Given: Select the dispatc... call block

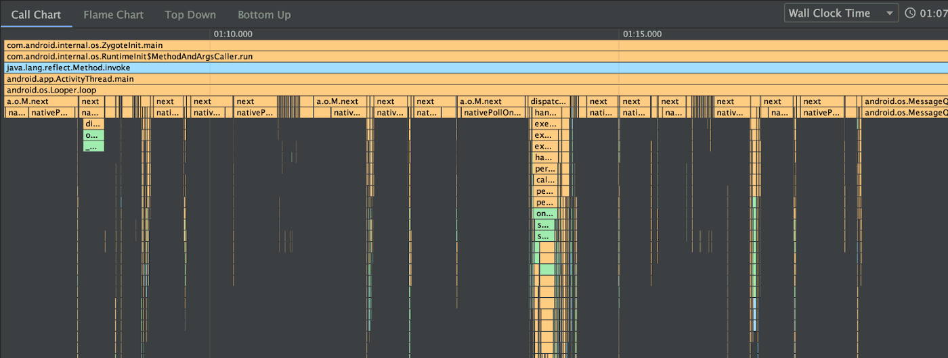Looking at the screenshot, I should [548, 101].
